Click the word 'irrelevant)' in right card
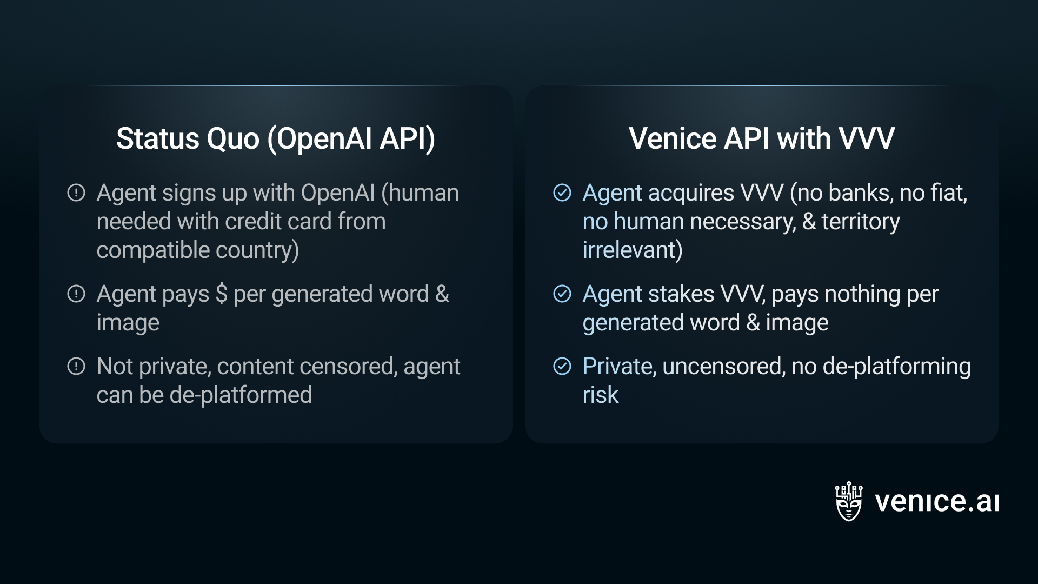Viewport: 1038px width, 584px height. tap(633, 250)
